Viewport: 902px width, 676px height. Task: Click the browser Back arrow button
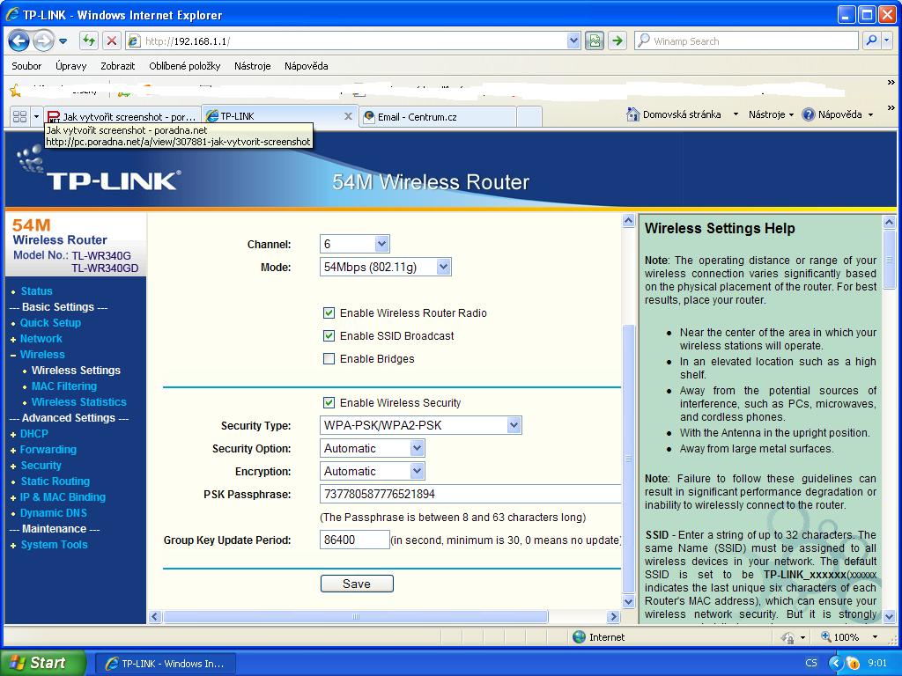click(19, 40)
